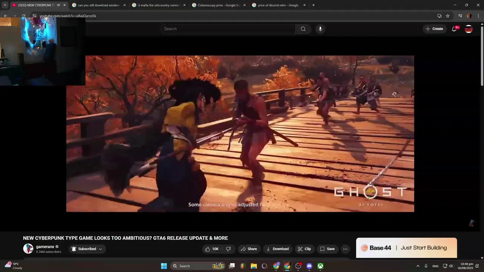Switch to 'can you still download windows' tab

(99, 5)
